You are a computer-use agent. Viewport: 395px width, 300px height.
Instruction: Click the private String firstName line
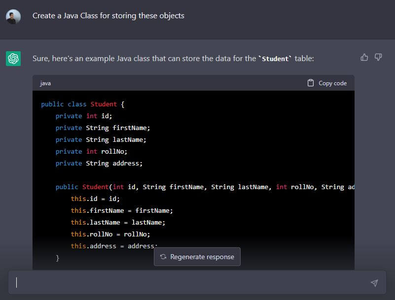coord(103,128)
